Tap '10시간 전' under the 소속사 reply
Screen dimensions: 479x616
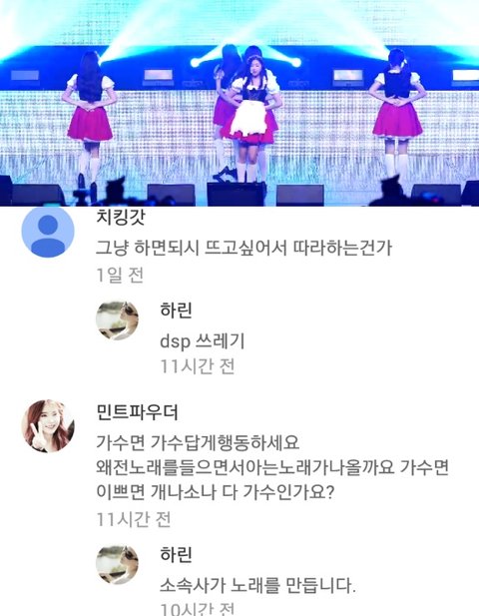(198, 609)
